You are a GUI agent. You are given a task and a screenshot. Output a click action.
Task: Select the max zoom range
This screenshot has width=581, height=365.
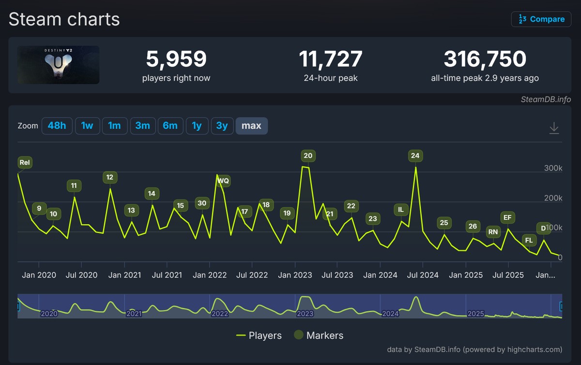(x=251, y=126)
